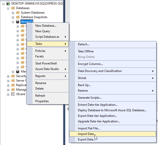Click the System Databases folder icon

tap(18, 13)
